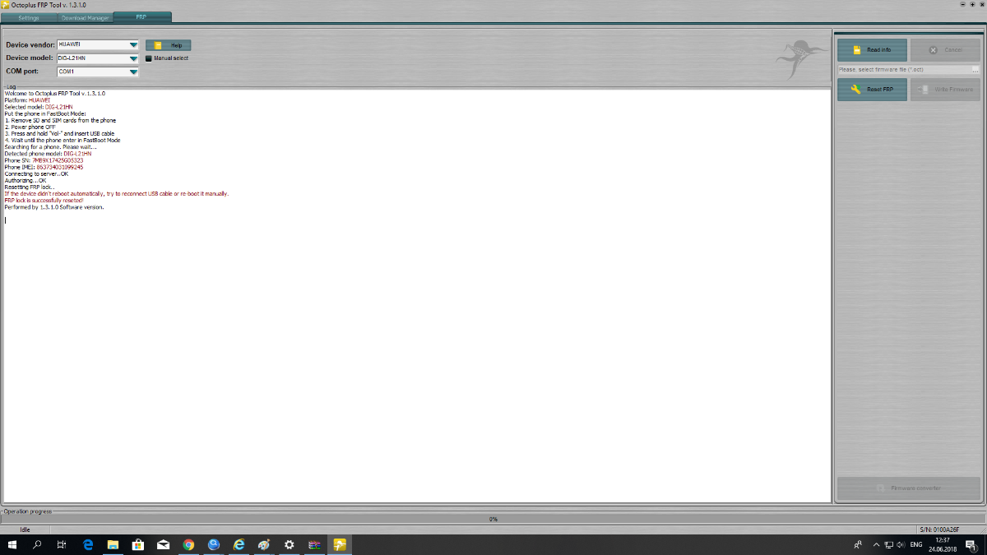Click the 'Connecting to server..OK' log line
Screen dimensions: 987x555
click(37, 174)
